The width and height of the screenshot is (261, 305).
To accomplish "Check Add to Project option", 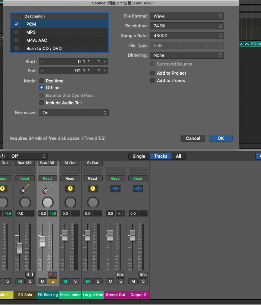I will point(153,73).
